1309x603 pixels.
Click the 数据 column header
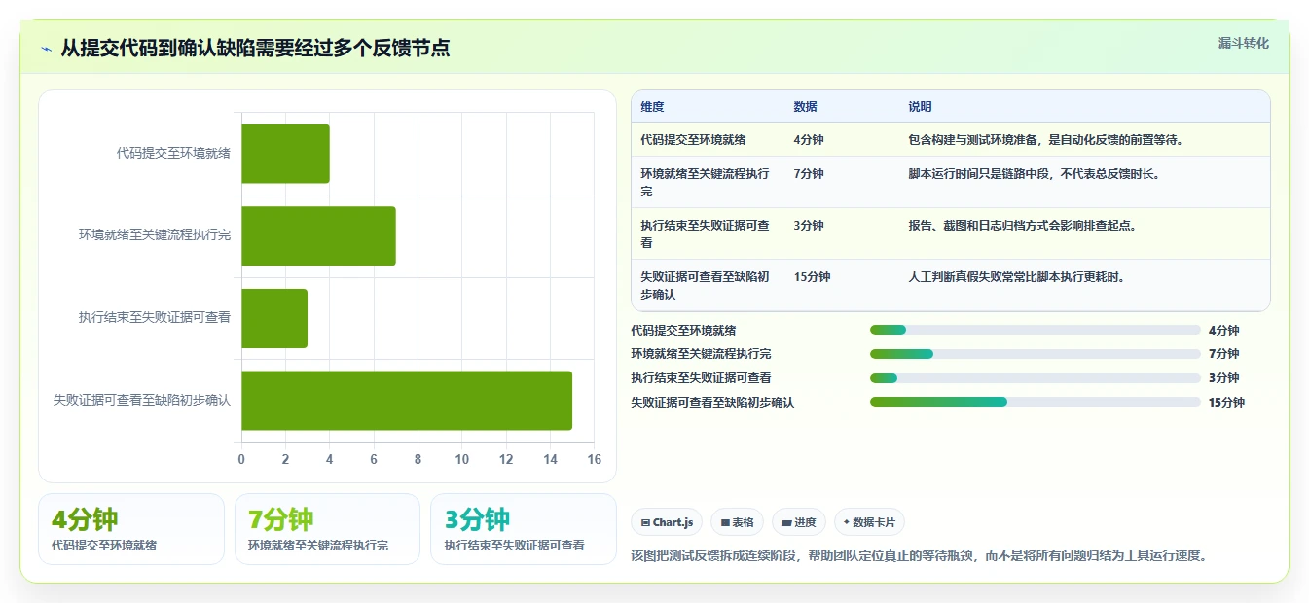pos(806,107)
